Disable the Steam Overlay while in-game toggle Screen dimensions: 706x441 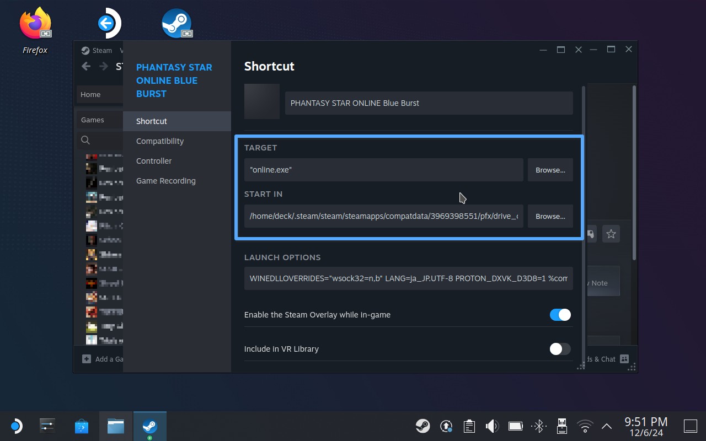point(560,315)
